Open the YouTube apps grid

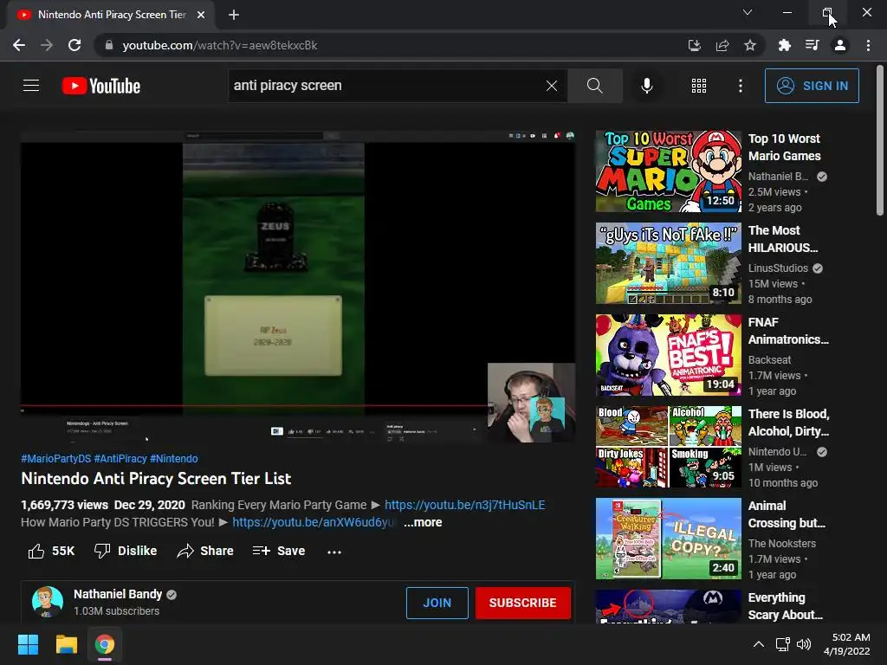click(699, 86)
